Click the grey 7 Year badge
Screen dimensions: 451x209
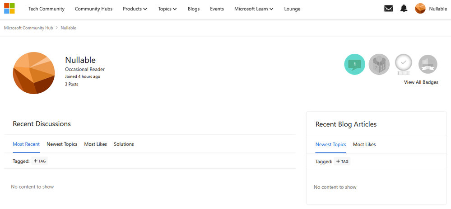pyautogui.click(x=379, y=64)
